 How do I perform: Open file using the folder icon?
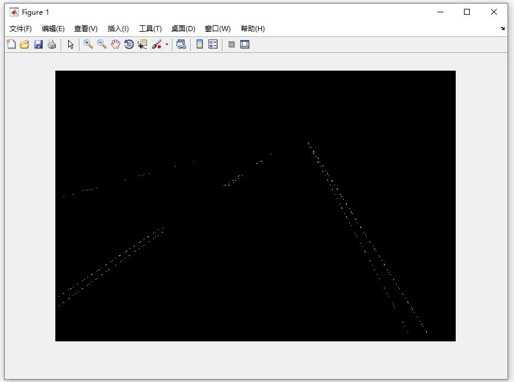pos(25,44)
